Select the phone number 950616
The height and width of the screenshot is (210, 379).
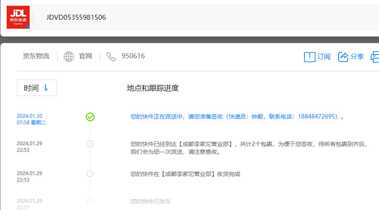click(133, 56)
